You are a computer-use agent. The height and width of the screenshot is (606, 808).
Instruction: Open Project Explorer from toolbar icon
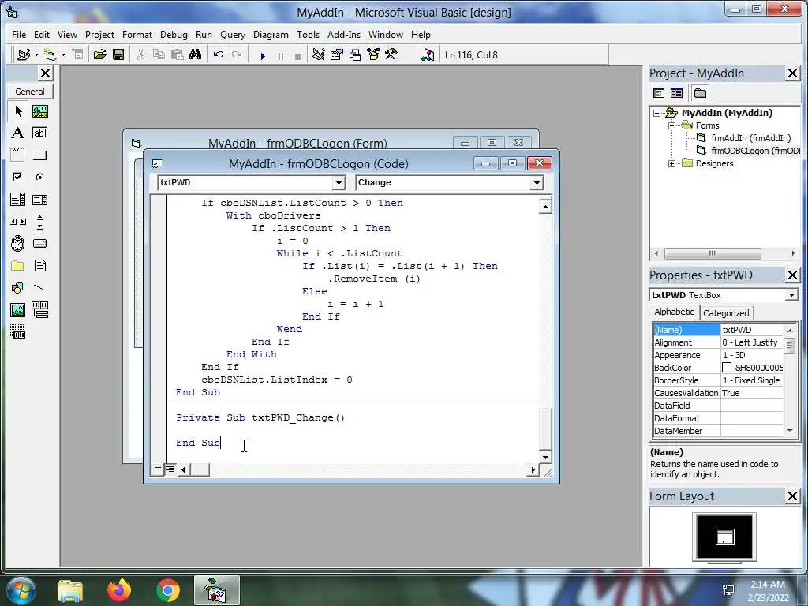click(319, 54)
